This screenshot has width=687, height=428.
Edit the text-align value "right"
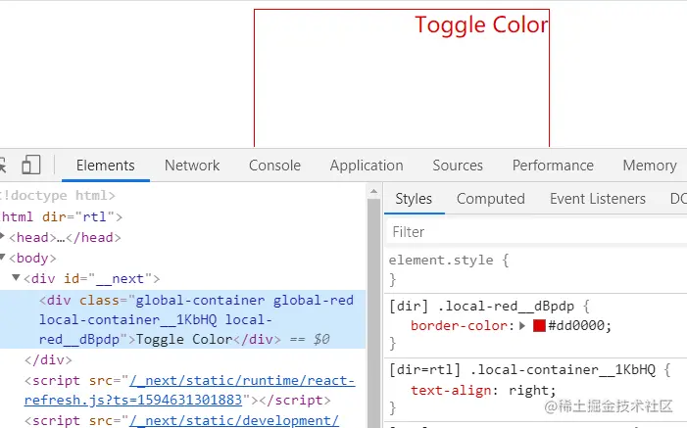pos(529,390)
